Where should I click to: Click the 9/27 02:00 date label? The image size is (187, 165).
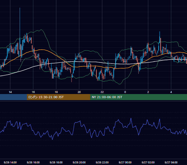(148, 162)
